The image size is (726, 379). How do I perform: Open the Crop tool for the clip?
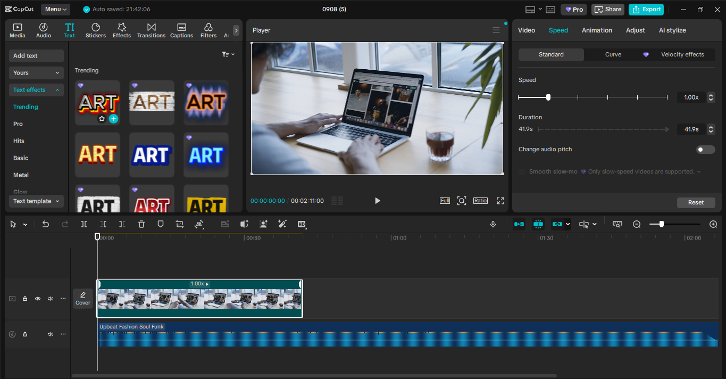tap(179, 224)
